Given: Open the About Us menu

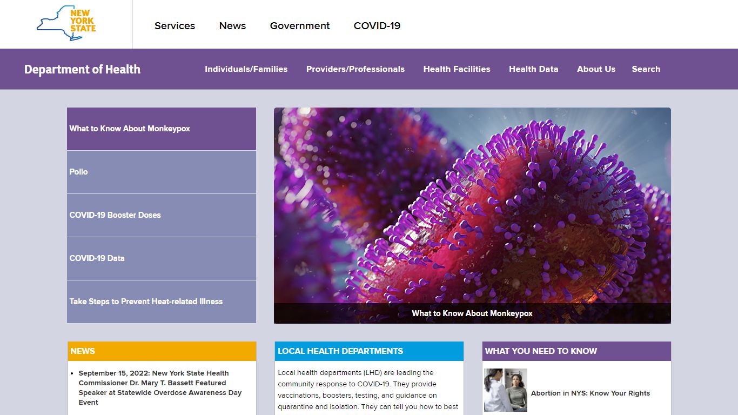Looking at the screenshot, I should (596, 69).
